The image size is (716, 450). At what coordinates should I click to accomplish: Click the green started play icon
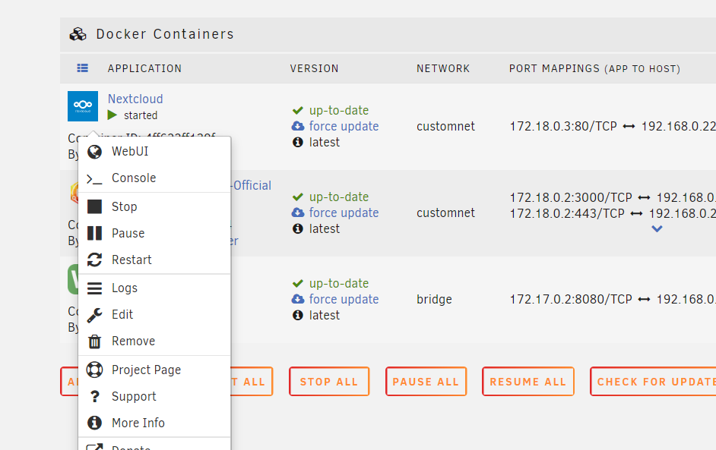click(x=112, y=115)
